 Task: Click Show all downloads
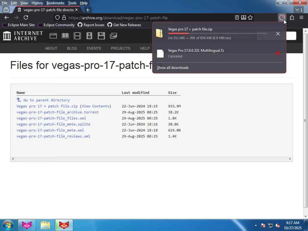click(173, 68)
